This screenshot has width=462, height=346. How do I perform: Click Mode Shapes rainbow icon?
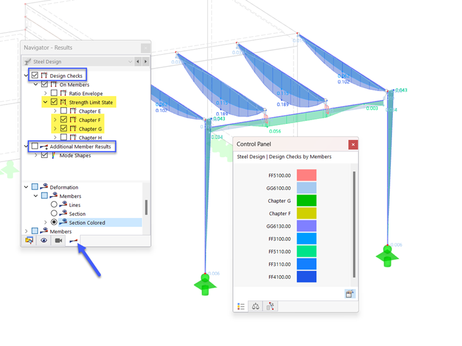tap(53, 155)
